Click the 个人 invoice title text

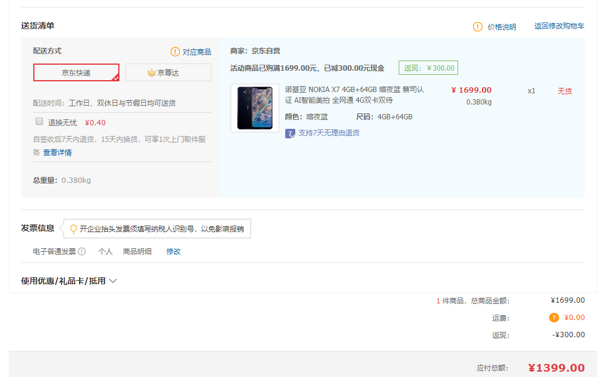coord(105,252)
